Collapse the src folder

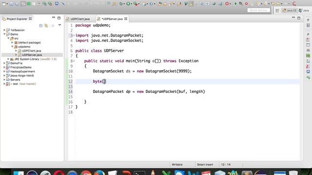tap(8, 38)
